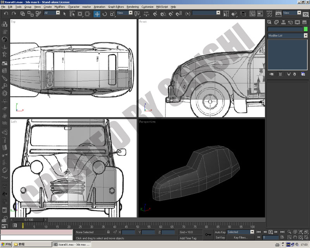This screenshot has width=310, height=248.
Task: Toggle the selection lock icon
Action: tap(108, 232)
